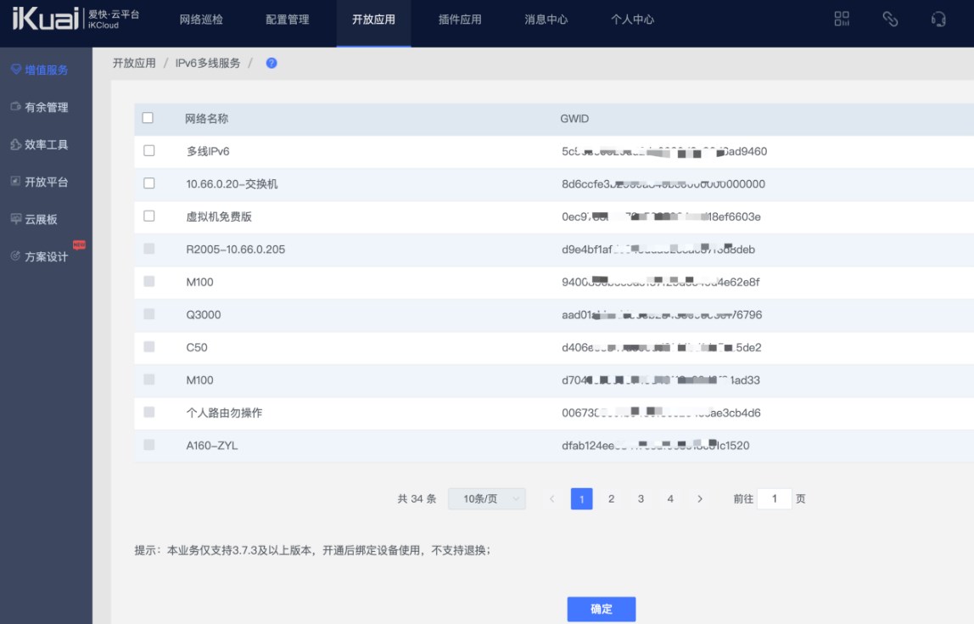
Task: Click the A160-ZYL row checkbox
Action: [149, 444]
